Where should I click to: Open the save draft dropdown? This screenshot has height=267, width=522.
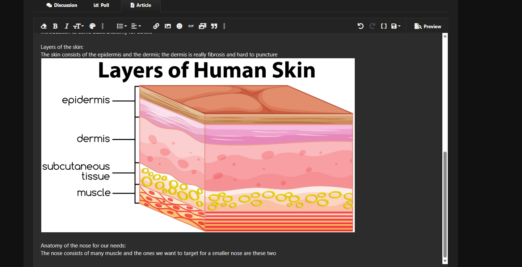pos(396,26)
